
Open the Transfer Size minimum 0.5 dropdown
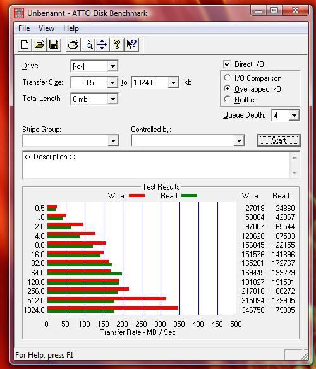point(112,83)
